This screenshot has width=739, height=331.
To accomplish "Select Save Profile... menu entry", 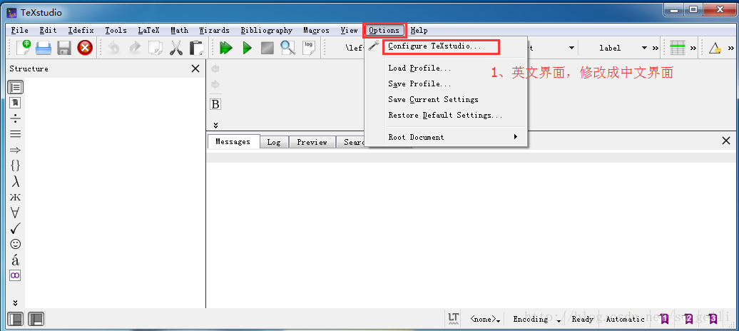I will click(419, 84).
